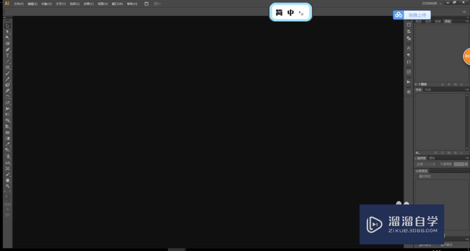Screen dimensions: 470x251
Task: Click the 不透明度 value field
Action: click(x=459, y=165)
